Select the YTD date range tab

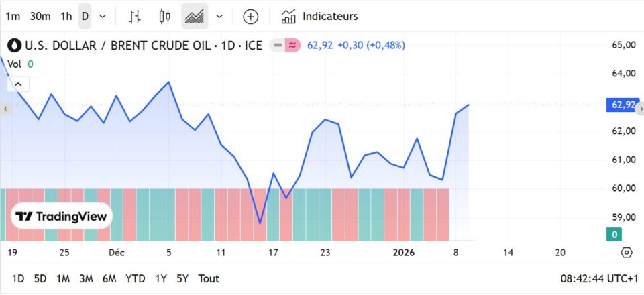coord(136,278)
